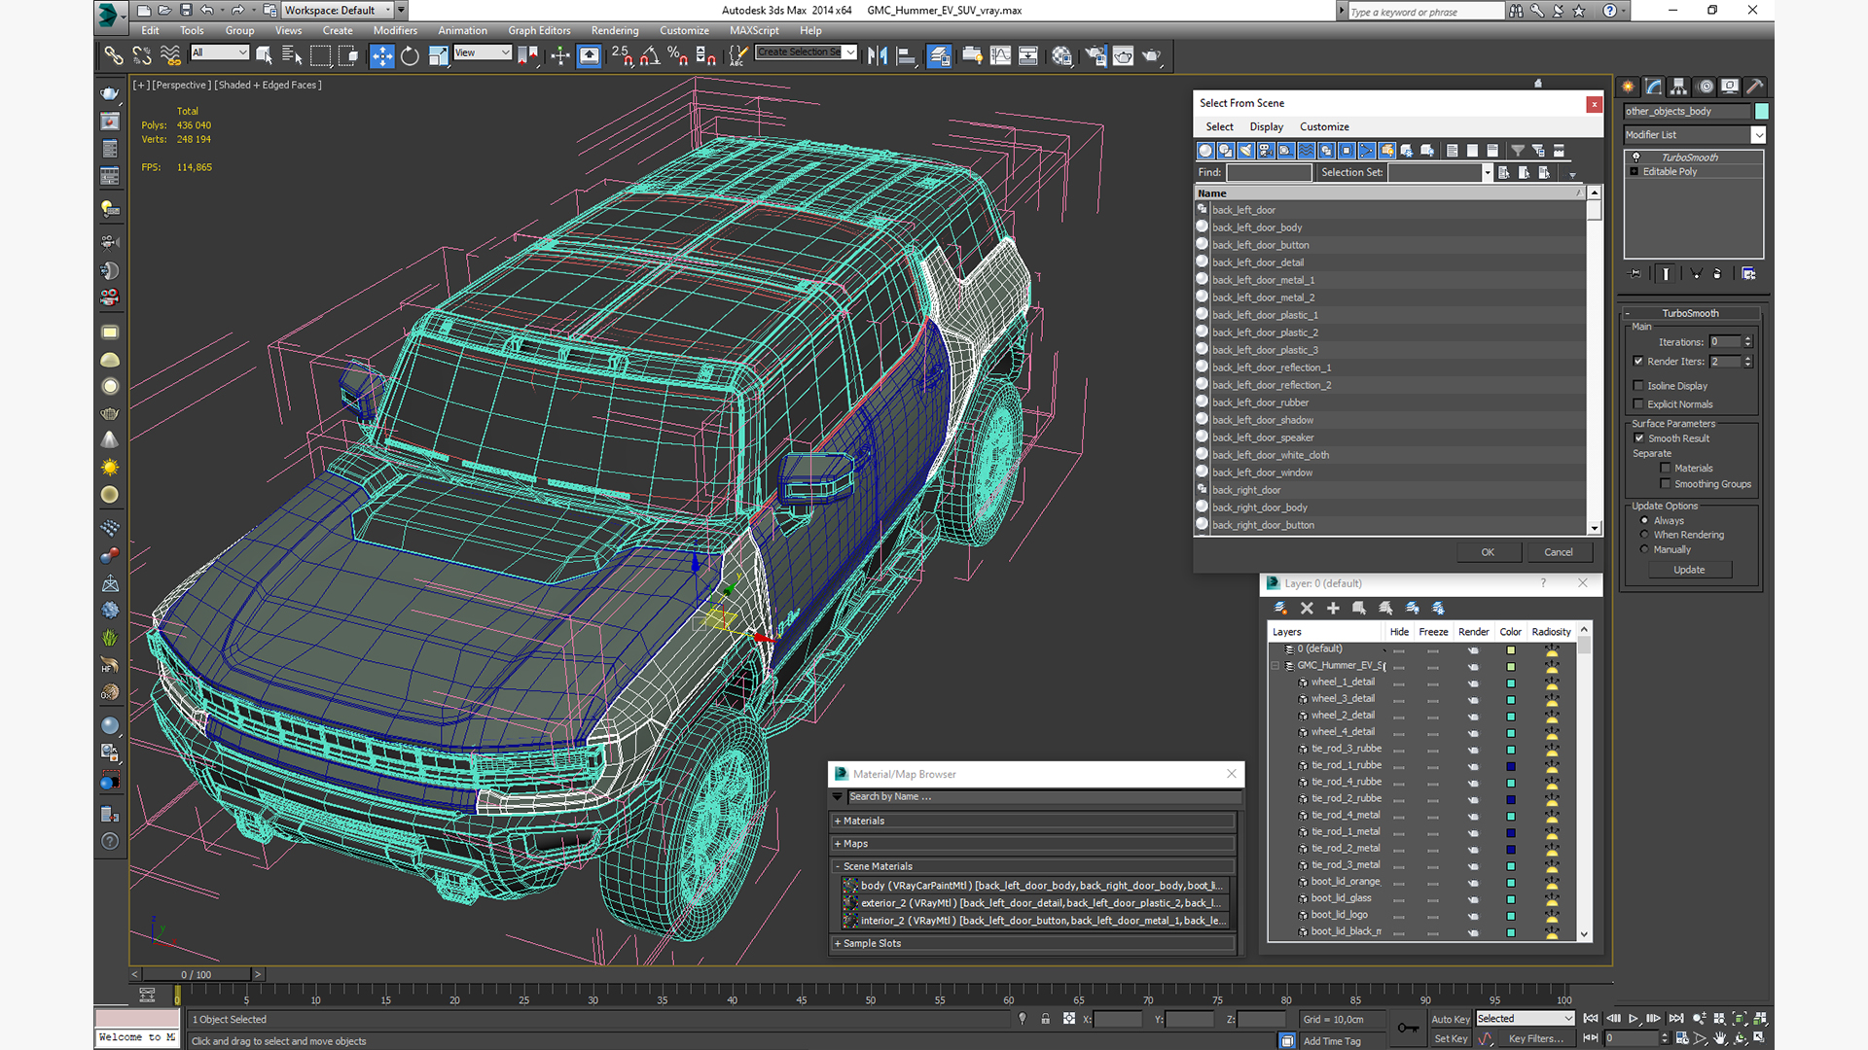
Task: Click Pin Stack icon under modifier stack
Action: click(x=1634, y=274)
